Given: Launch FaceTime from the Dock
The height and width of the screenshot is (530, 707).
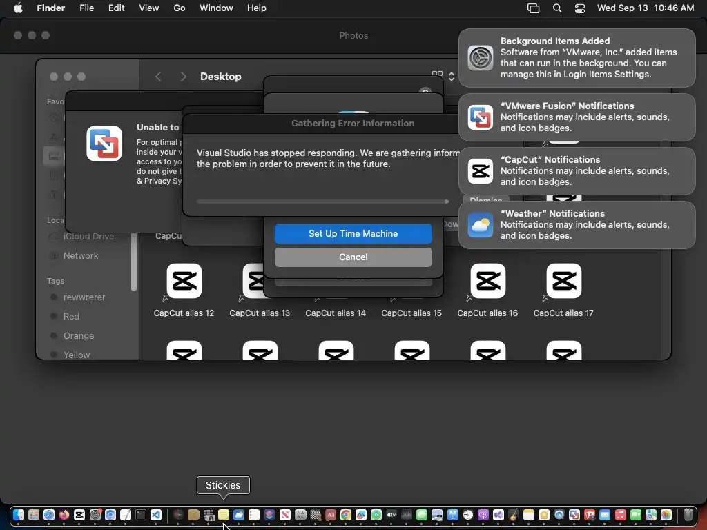Looking at the screenshot, I should (x=636, y=515).
